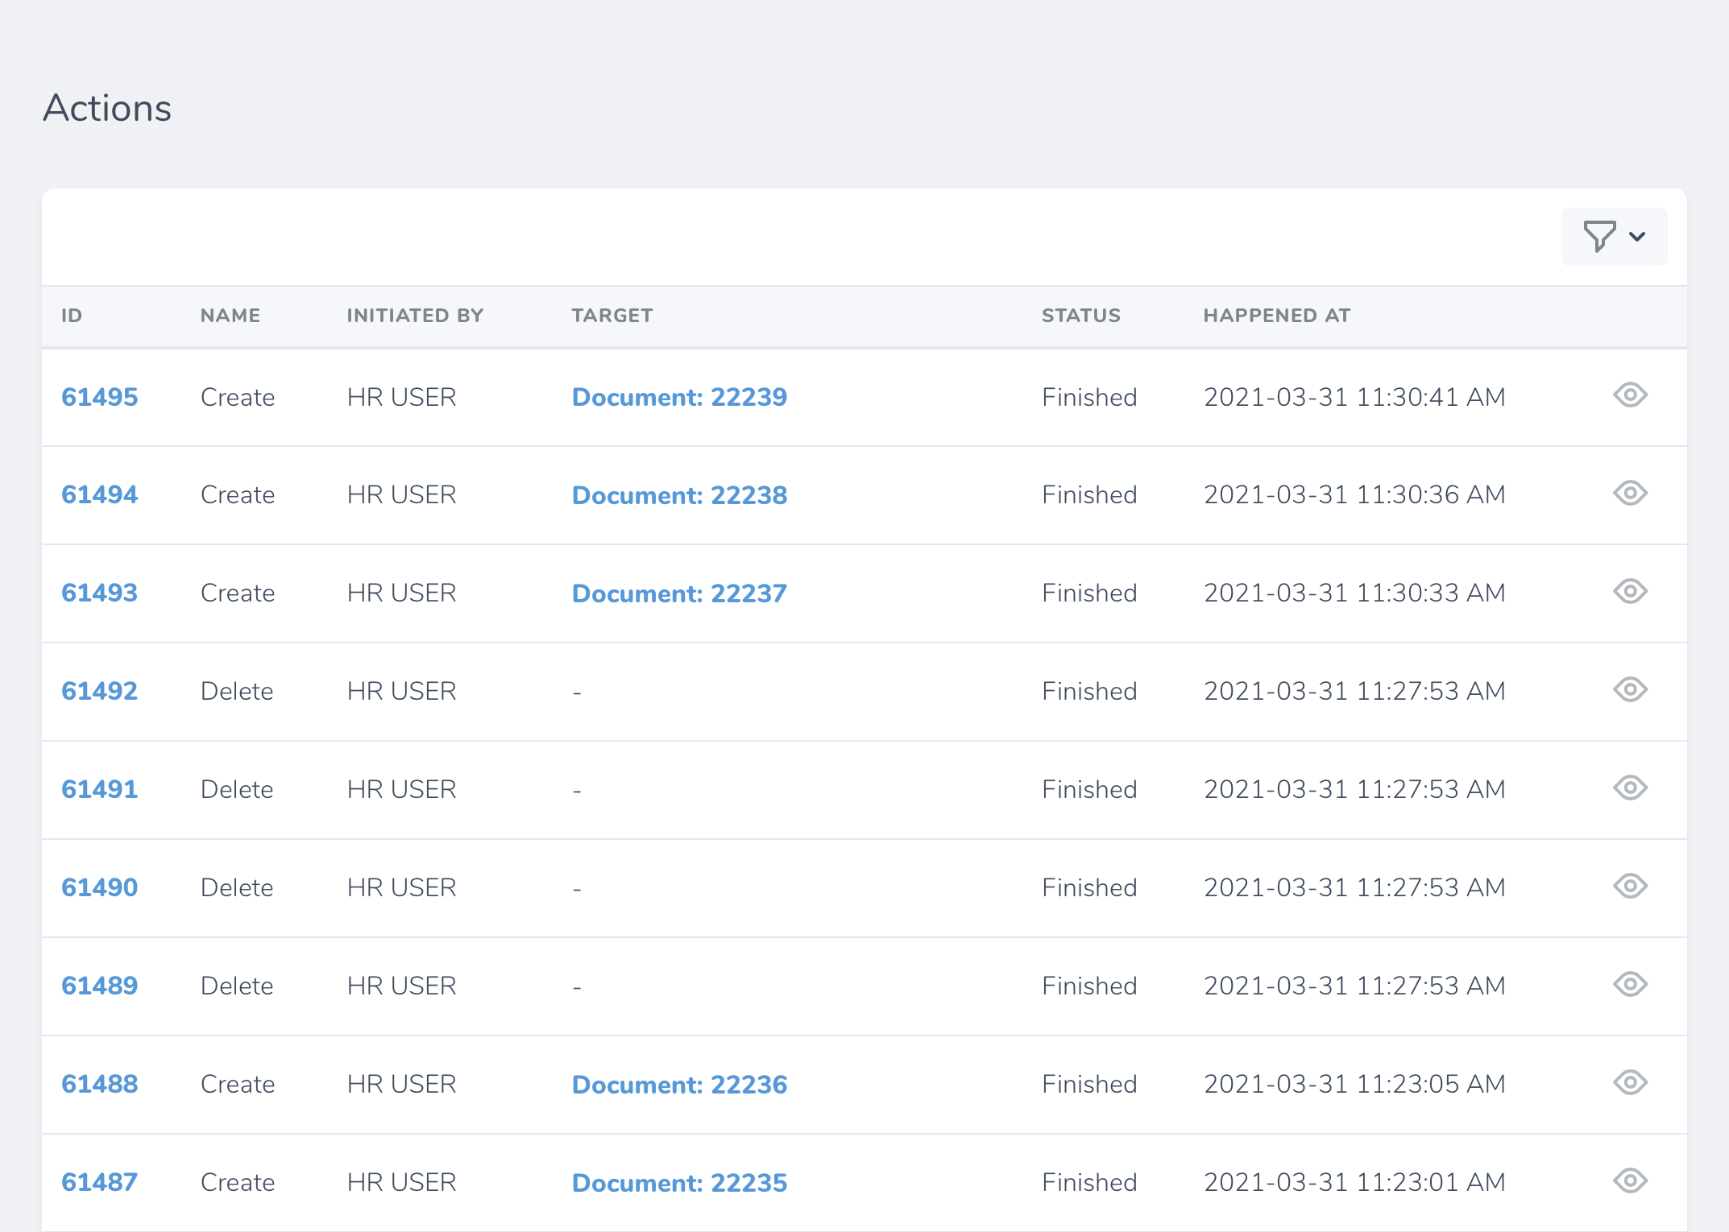View the Delete action 61490 with the eye toggle
Screen dimensions: 1729x1232
point(1629,887)
